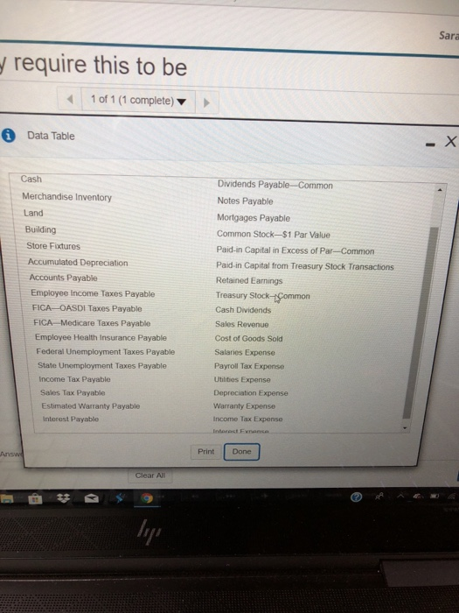459x613 pixels.
Task: Select 'Paid-in Capital from Treasury Stock Transactions'
Action: tap(305, 266)
